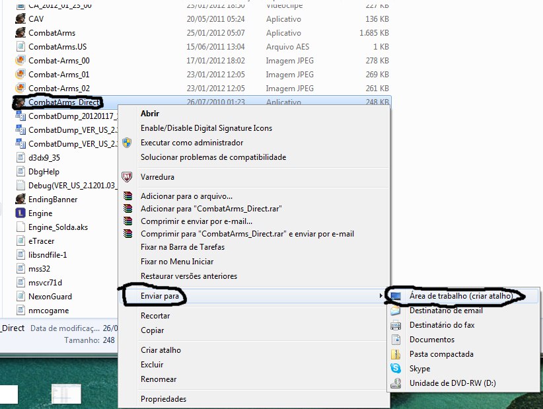Choose Copiar in the context menu
The height and width of the screenshot is (409, 543).
152,330
